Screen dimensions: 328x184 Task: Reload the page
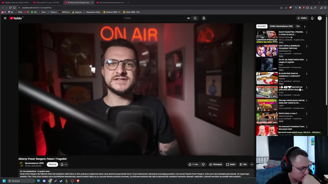(x=10, y=8)
